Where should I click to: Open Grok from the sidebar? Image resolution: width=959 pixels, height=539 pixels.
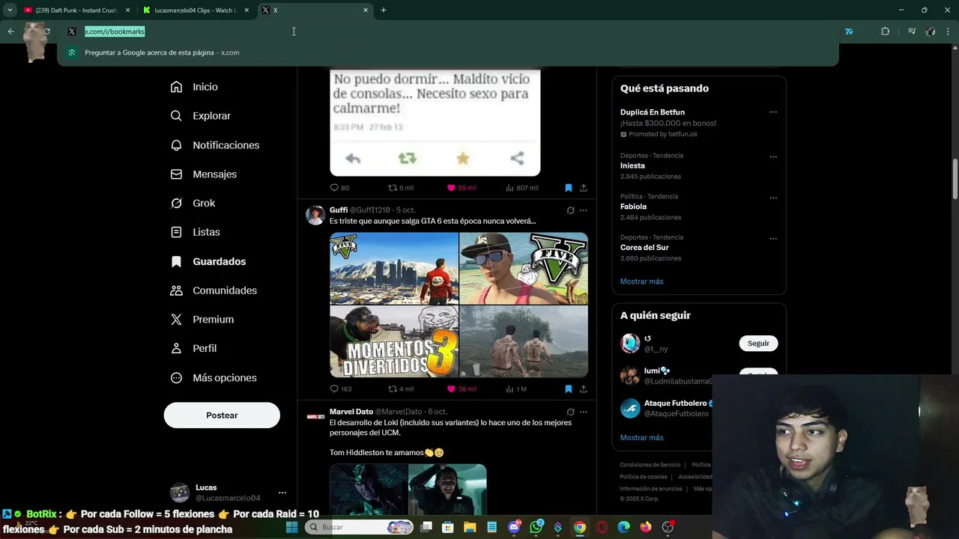tap(193, 203)
